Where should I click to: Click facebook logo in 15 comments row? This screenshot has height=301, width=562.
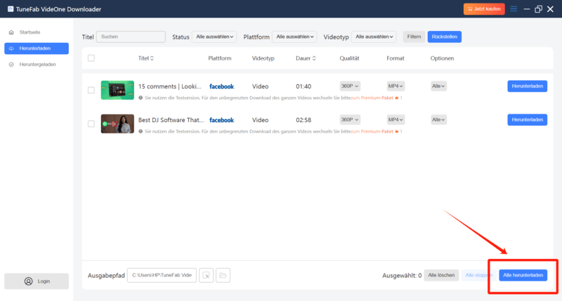point(221,86)
